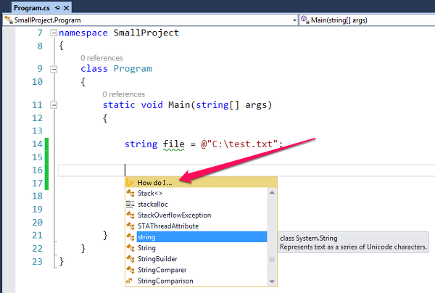
Task: Click the icon beside highlighted string entry
Action: [x=130, y=237]
